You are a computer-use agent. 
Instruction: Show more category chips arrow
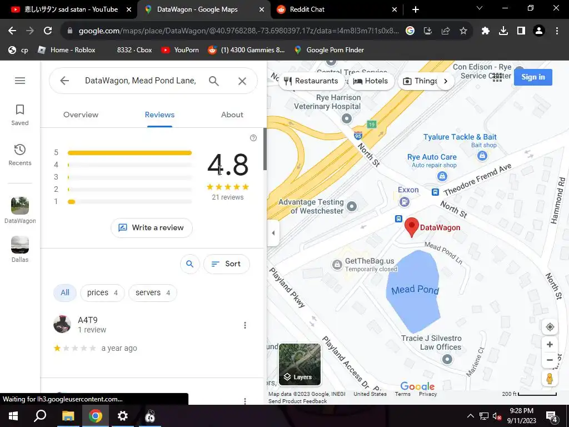click(446, 81)
